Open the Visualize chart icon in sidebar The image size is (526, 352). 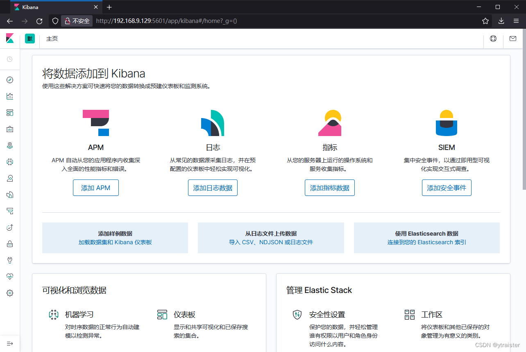pyautogui.click(x=10, y=96)
